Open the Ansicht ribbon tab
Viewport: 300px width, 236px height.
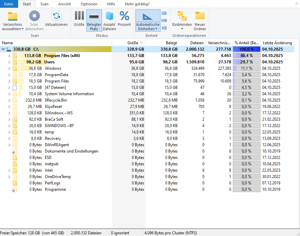pyautogui.click(x=65, y=4)
